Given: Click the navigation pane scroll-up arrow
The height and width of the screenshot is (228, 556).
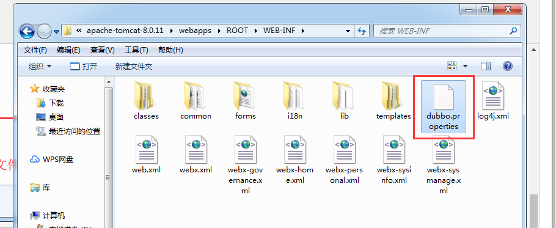Looking at the screenshot, I should tap(109, 83).
